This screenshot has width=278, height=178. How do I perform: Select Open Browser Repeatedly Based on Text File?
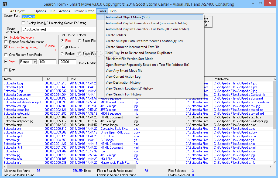(x=150, y=65)
